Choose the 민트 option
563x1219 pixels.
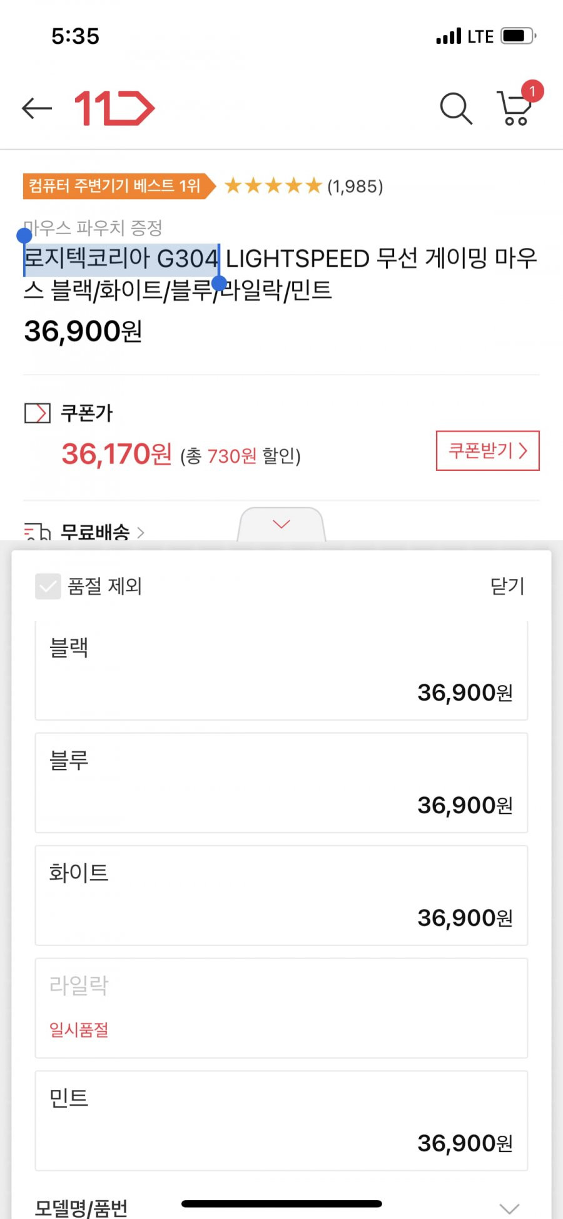[281, 1121]
